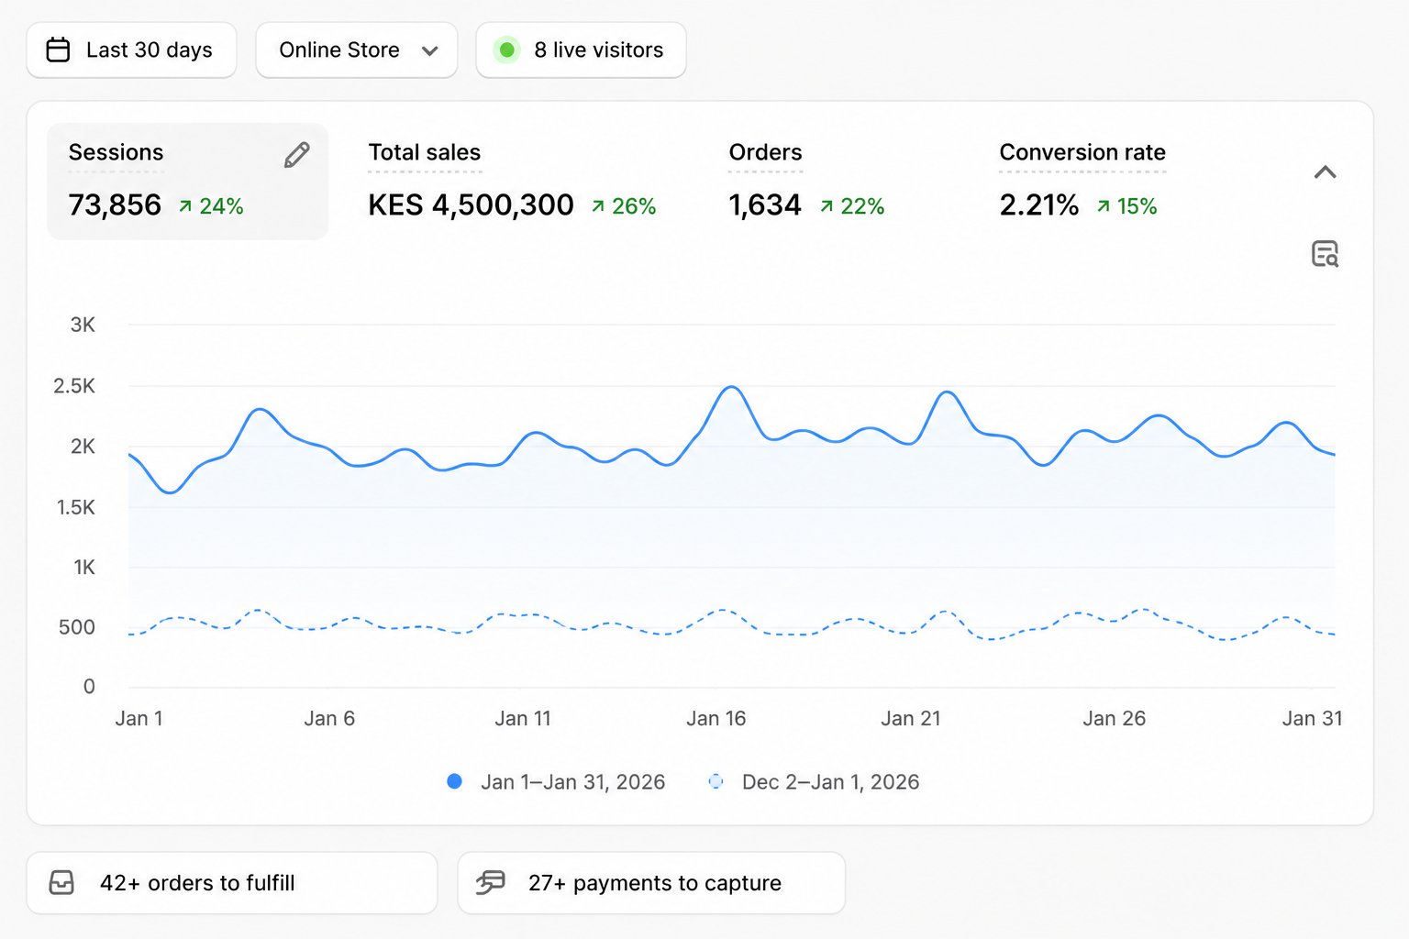Click the Conversion rate upward trend arrow
The image size is (1409, 939).
click(1104, 206)
